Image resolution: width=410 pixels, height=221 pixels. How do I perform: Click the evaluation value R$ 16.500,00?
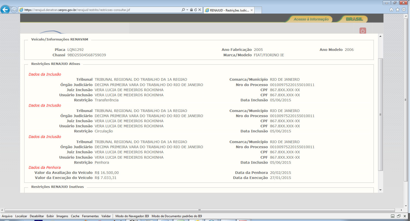[x=107, y=173]
